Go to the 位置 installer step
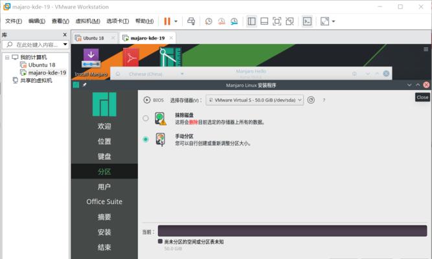432x259 pixels. (104, 141)
